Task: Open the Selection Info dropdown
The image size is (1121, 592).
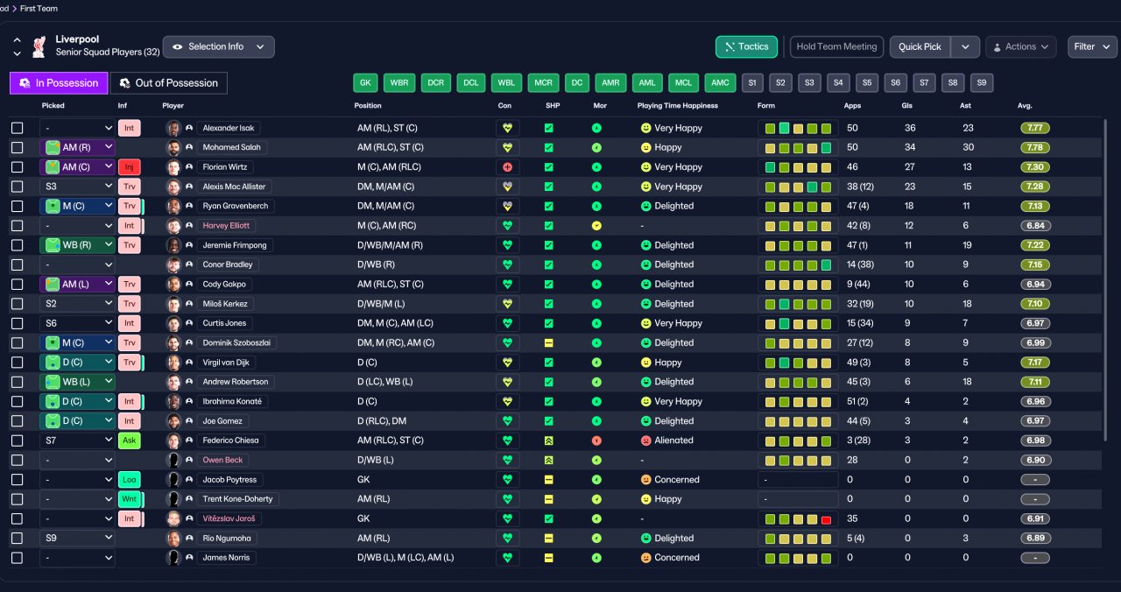Action: pos(219,47)
